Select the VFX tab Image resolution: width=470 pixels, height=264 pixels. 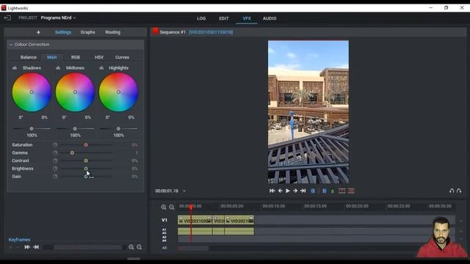coord(247,18)
